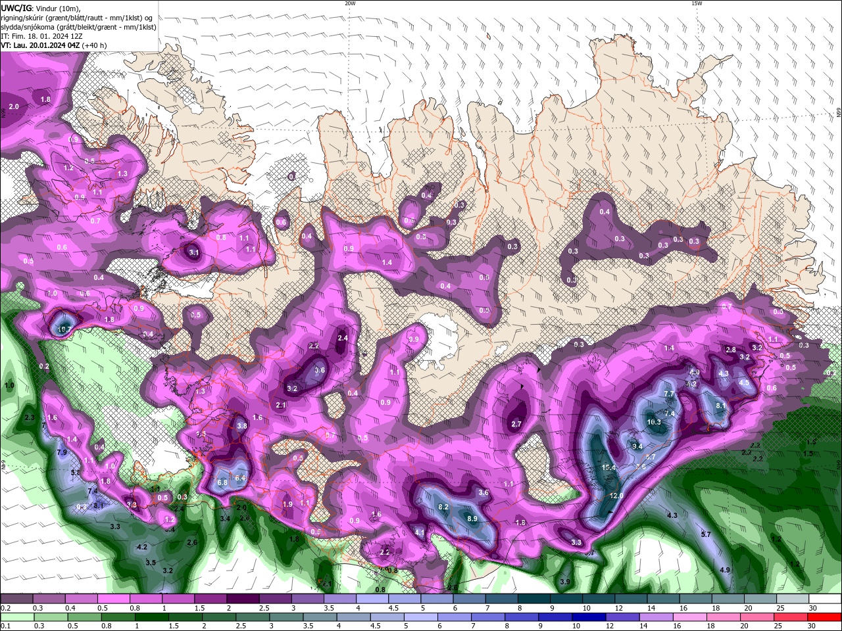Click the lightest green swatch starting the rain scale

16,617
